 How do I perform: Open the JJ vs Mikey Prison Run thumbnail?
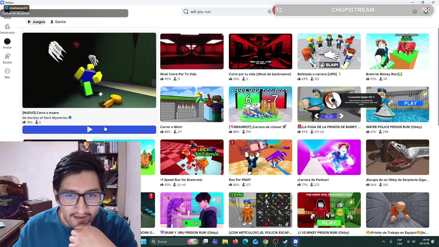(x=329, y=210)
